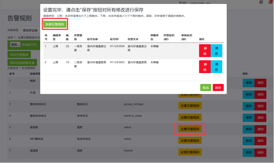
Task: Click the green 新建告警规则 button
Action: [x=55, y=24]
